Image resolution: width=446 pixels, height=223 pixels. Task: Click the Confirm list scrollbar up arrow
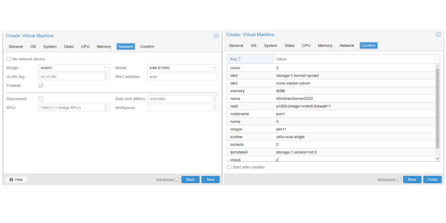point(438,66)
